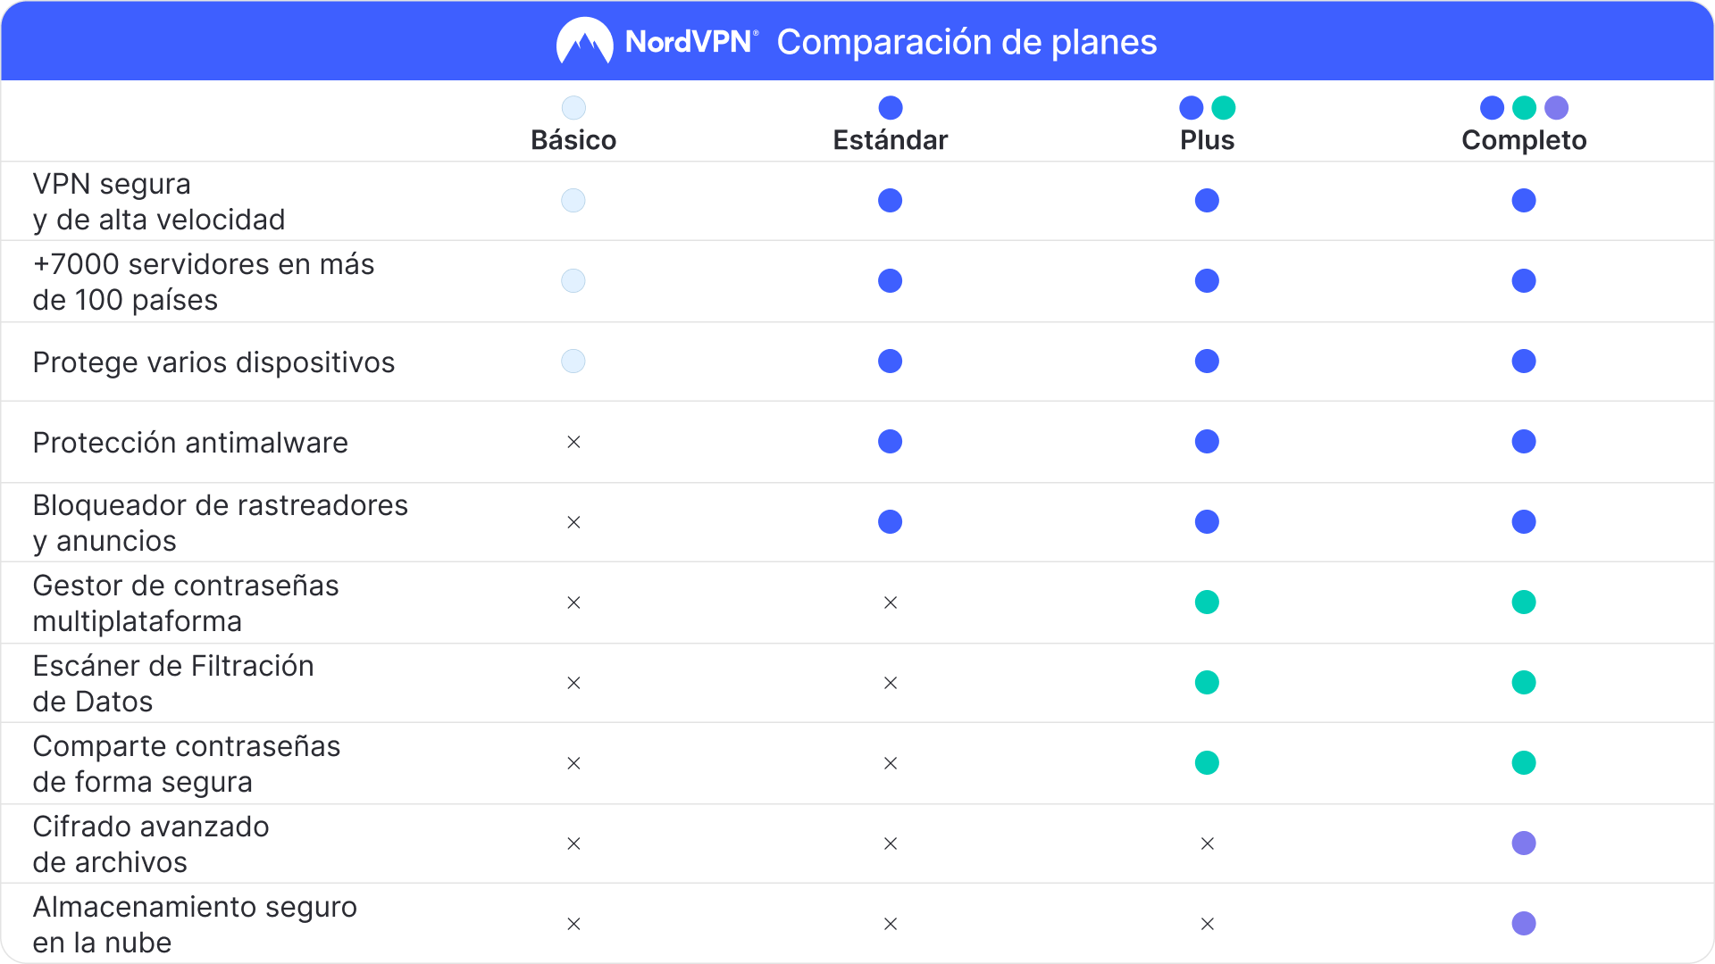The image size is (1715, 964).
Task: Click the purple dot above Completo header
Action: tap(1556, 108)
